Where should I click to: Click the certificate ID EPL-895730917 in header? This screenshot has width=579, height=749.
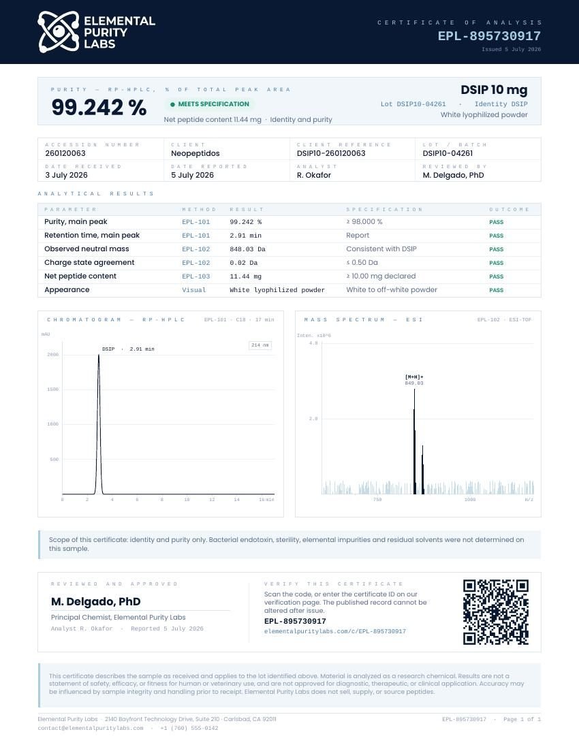point(489,36)
